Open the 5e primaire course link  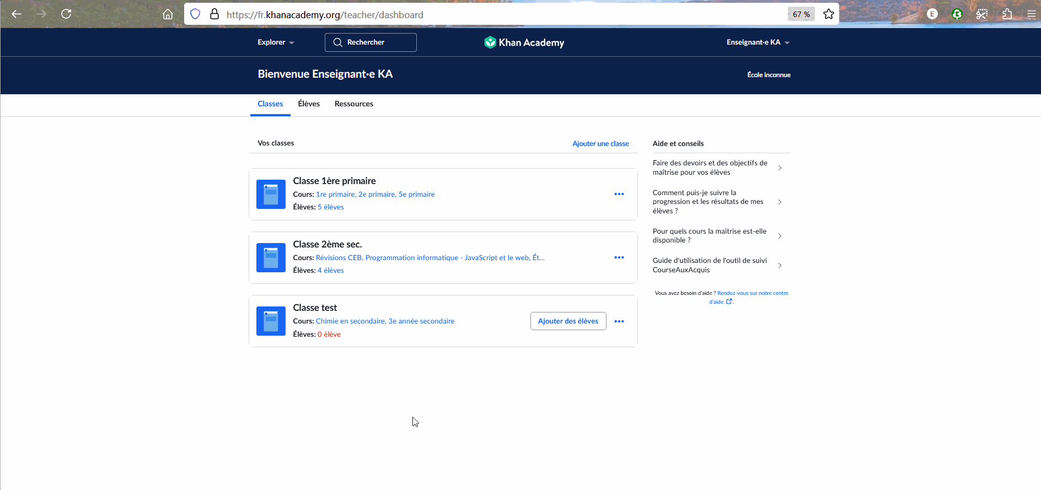click(x=417, y=195)
